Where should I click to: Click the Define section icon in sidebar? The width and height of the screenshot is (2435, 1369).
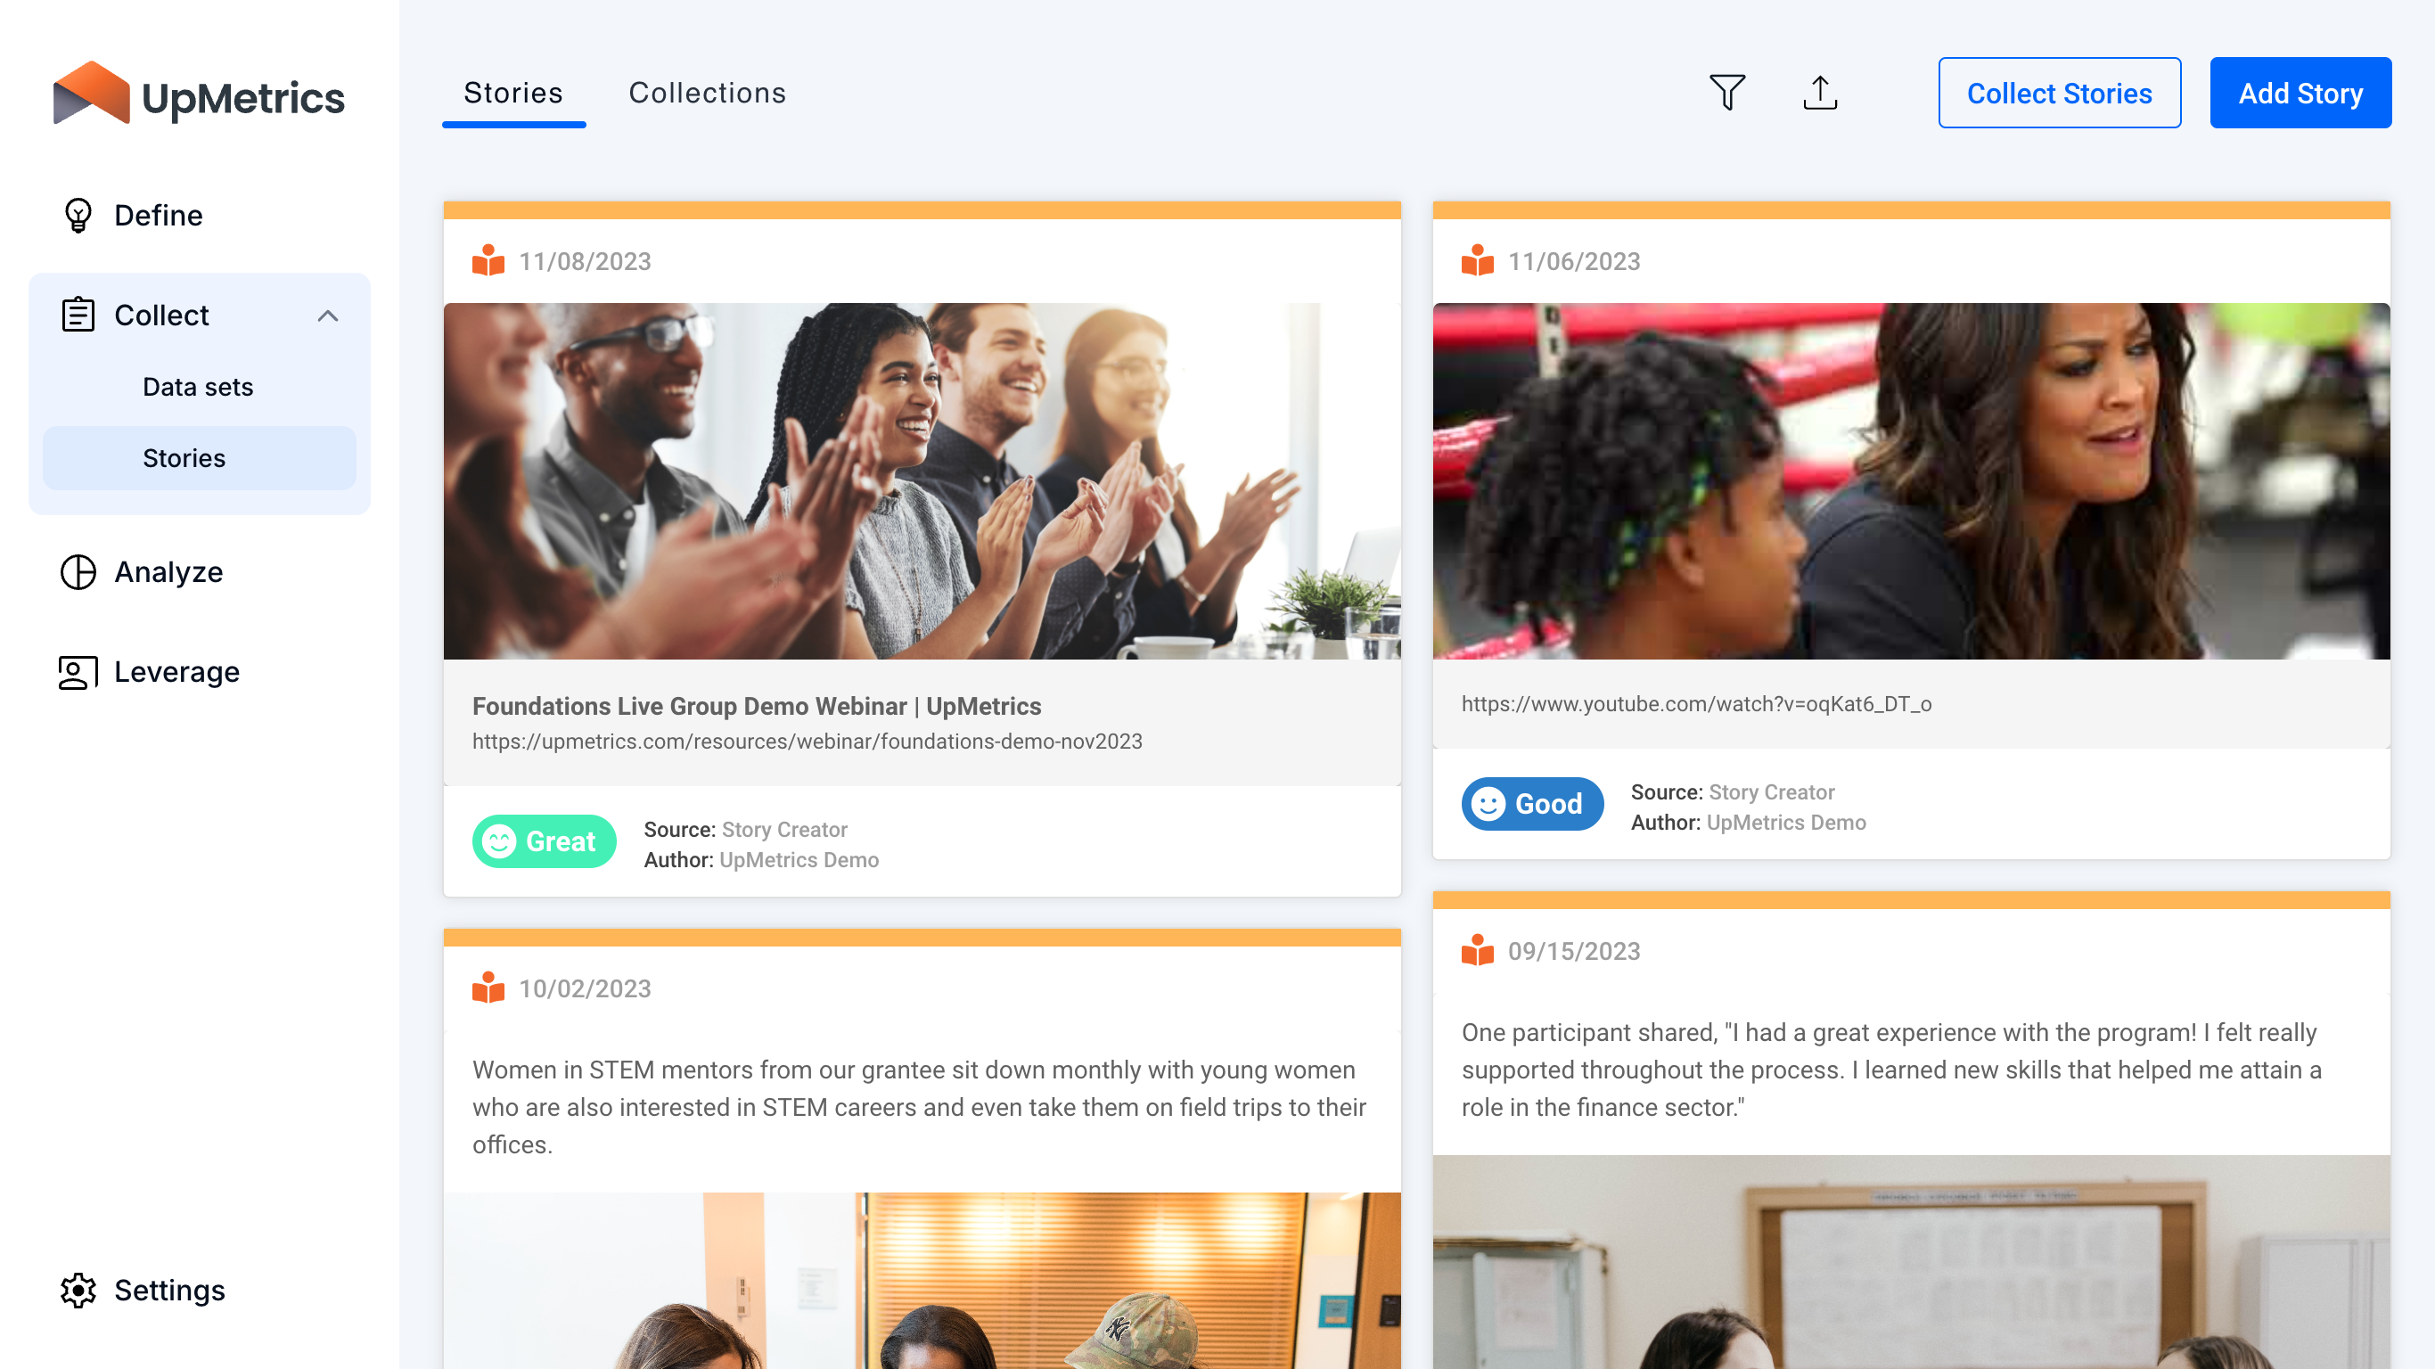[78, 214]
